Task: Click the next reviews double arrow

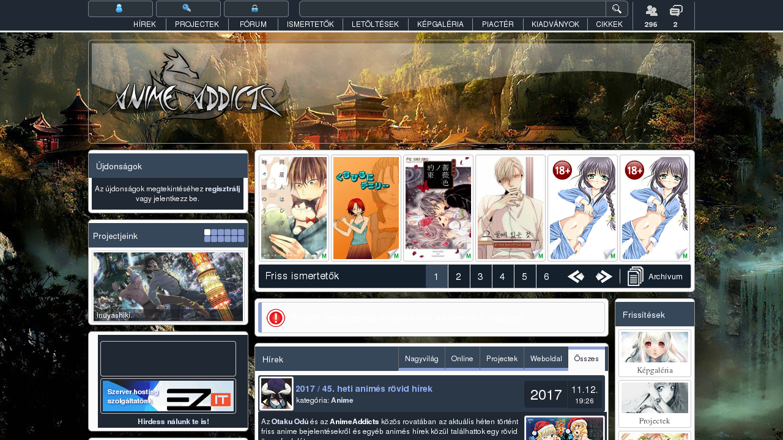Action: [x=604, y=277]
